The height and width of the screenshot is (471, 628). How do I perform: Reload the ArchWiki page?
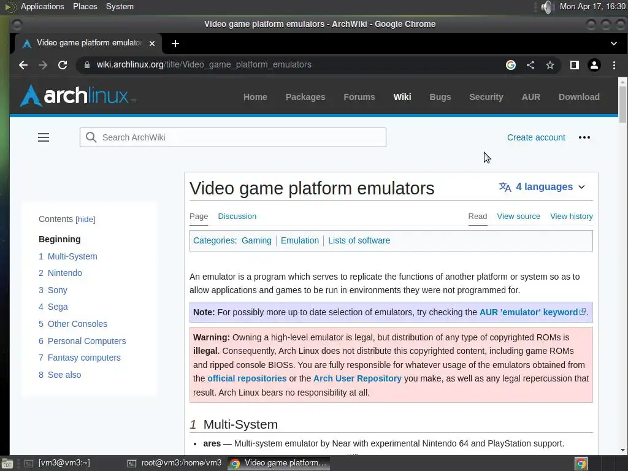(x=63, y=65)
